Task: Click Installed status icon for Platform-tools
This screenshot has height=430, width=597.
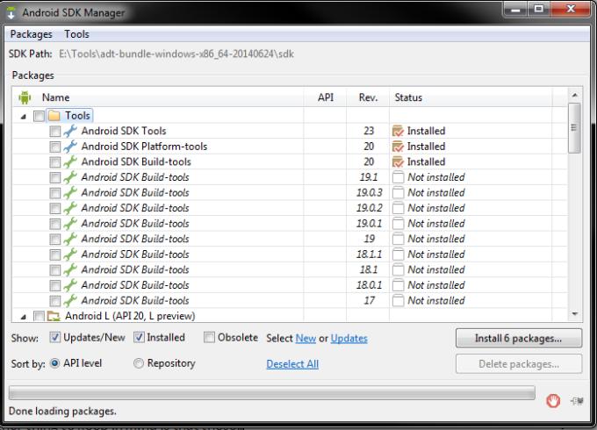Action: pos(398,147)
